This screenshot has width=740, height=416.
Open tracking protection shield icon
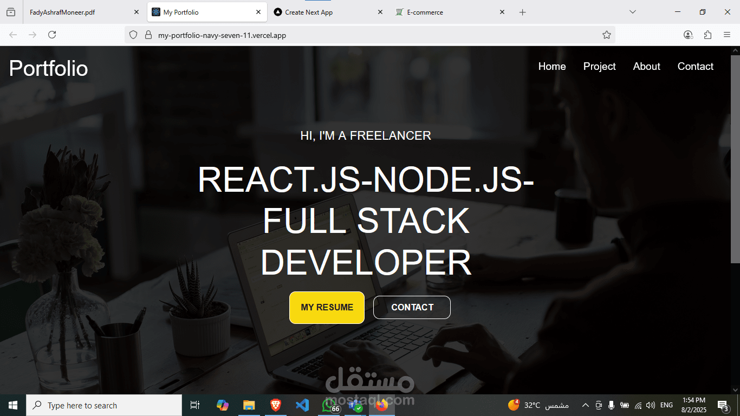(x=133, y=35)
